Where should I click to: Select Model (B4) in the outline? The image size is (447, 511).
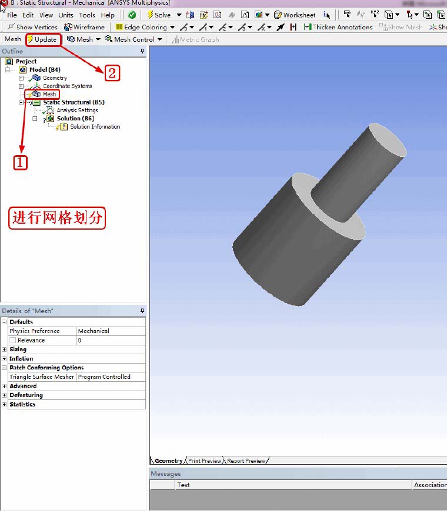(45, 69)
